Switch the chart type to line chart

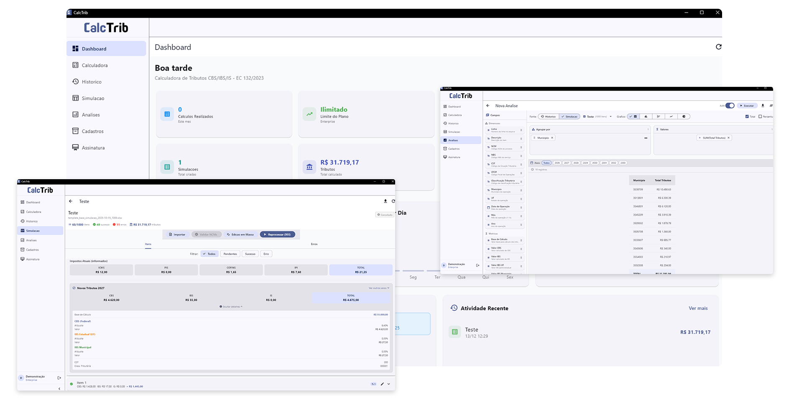click(671, 117)
